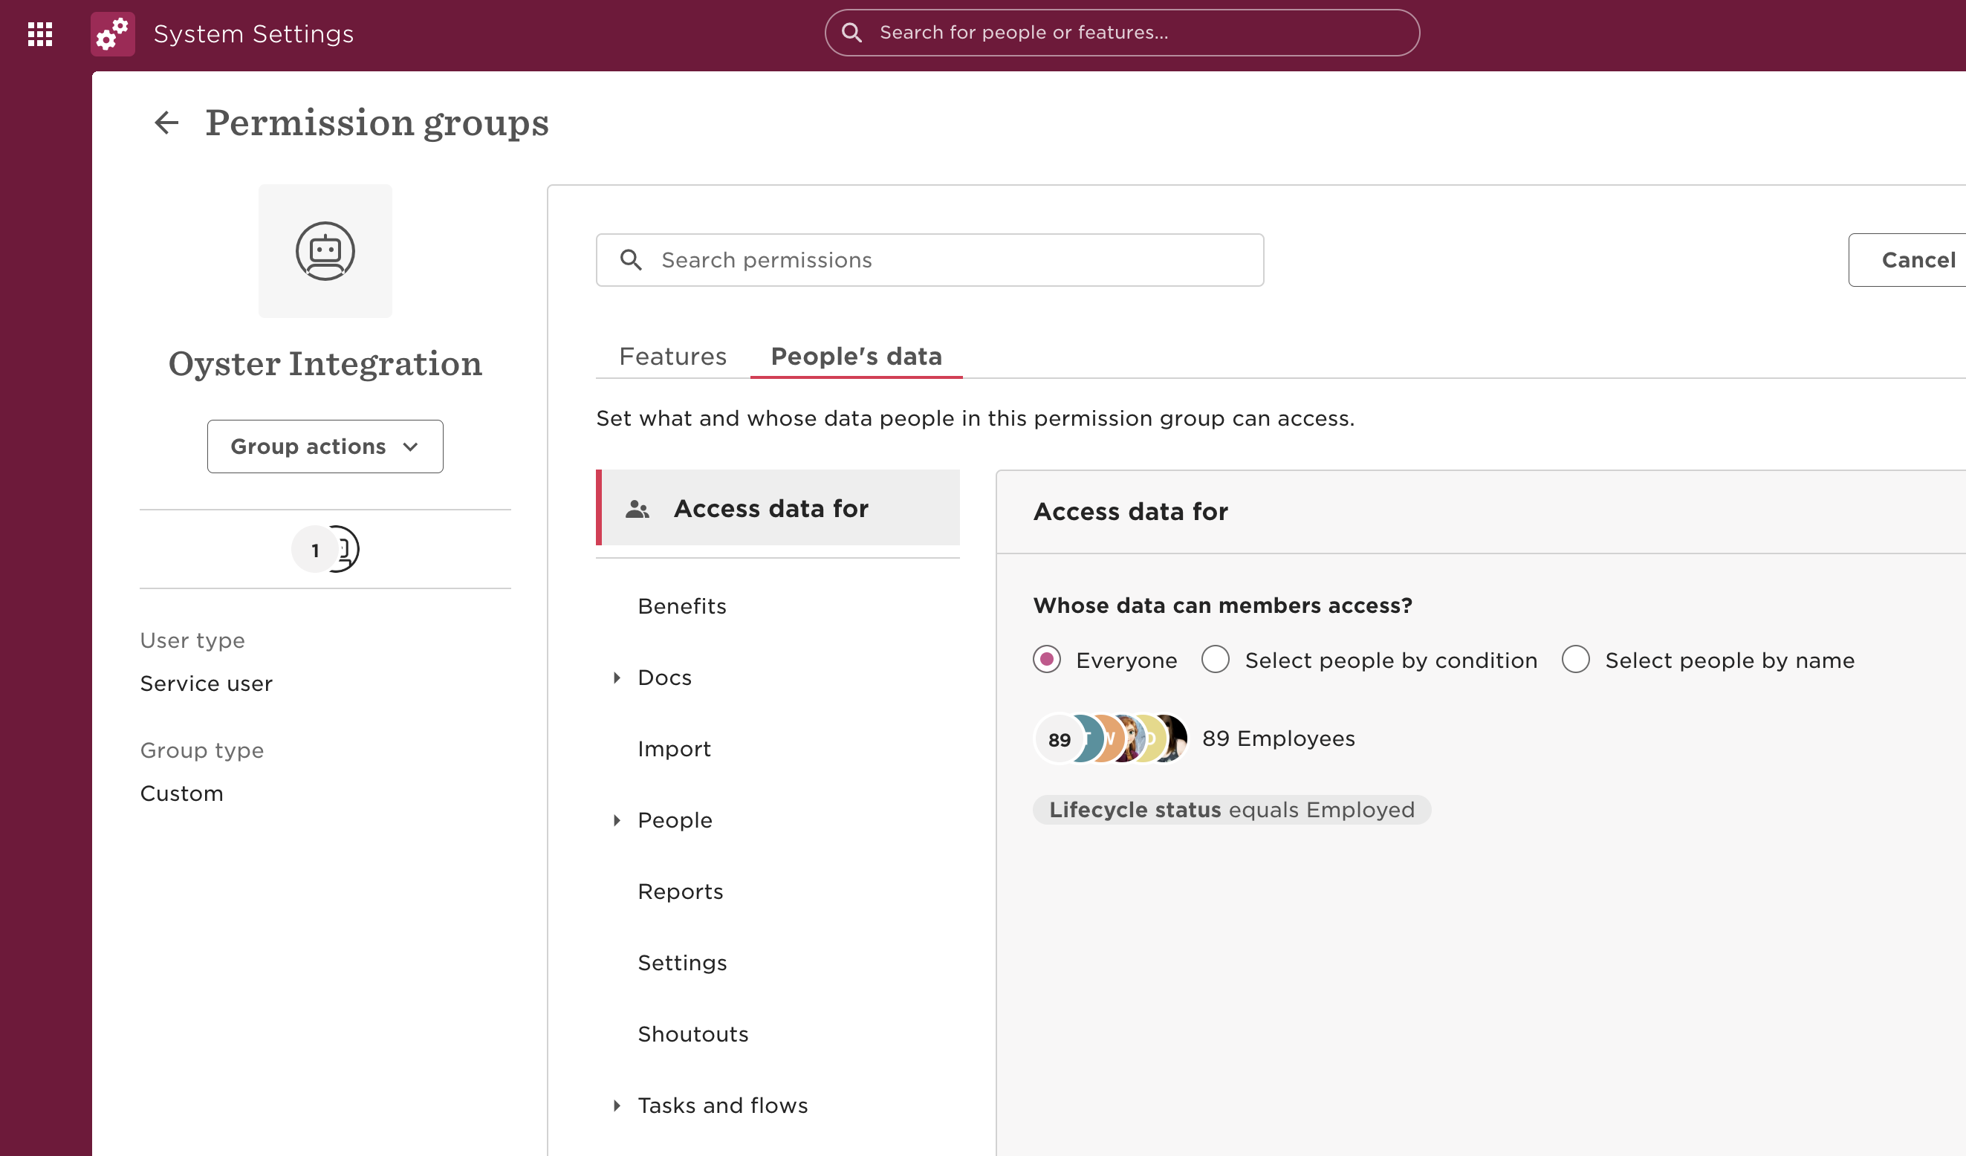Image resolution: width=1966 pixels, height=1156 pixels.
Task: Select the Everyone radio option
Action: pos(1046,660)
